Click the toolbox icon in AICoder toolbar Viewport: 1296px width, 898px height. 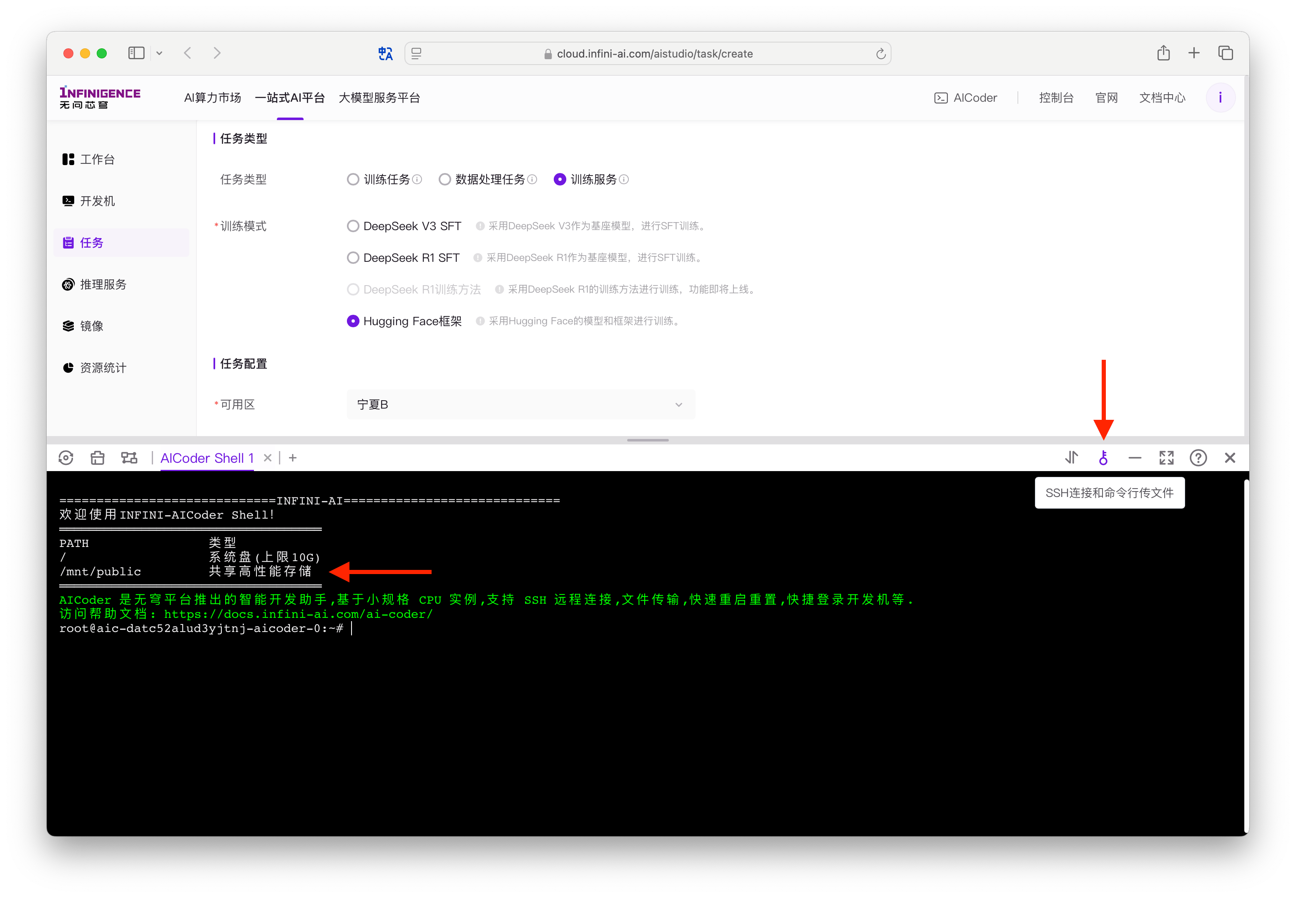tap(97, 458)
